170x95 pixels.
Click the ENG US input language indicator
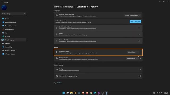tap(154, 93)
